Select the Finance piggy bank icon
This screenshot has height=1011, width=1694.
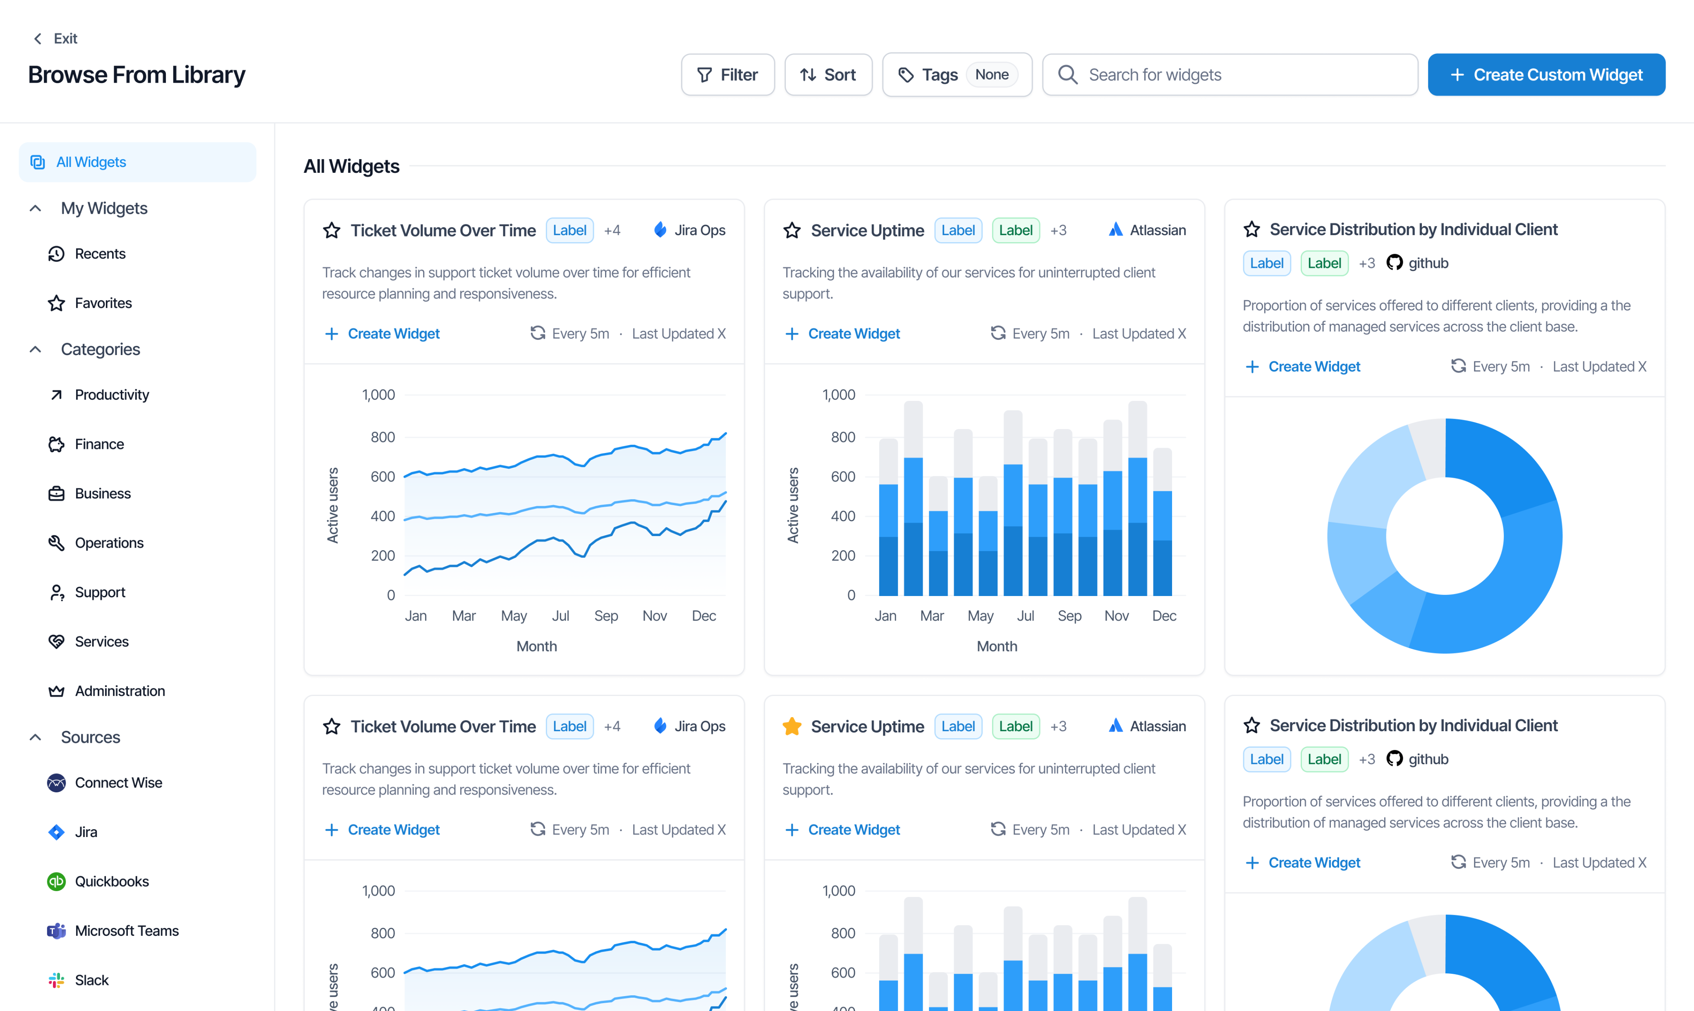point(57,444)
